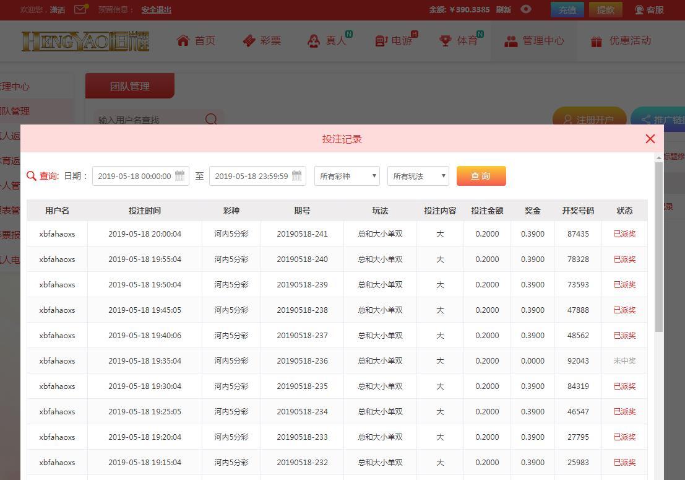Open start date calendar picker icon

point(180,176)
